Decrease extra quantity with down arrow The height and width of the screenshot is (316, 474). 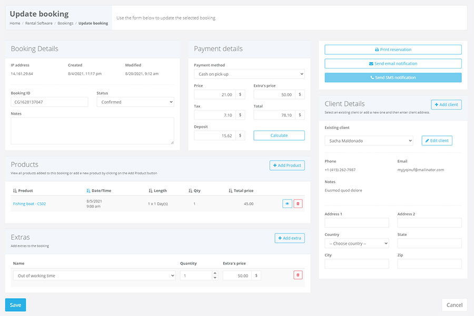point(215,278)
